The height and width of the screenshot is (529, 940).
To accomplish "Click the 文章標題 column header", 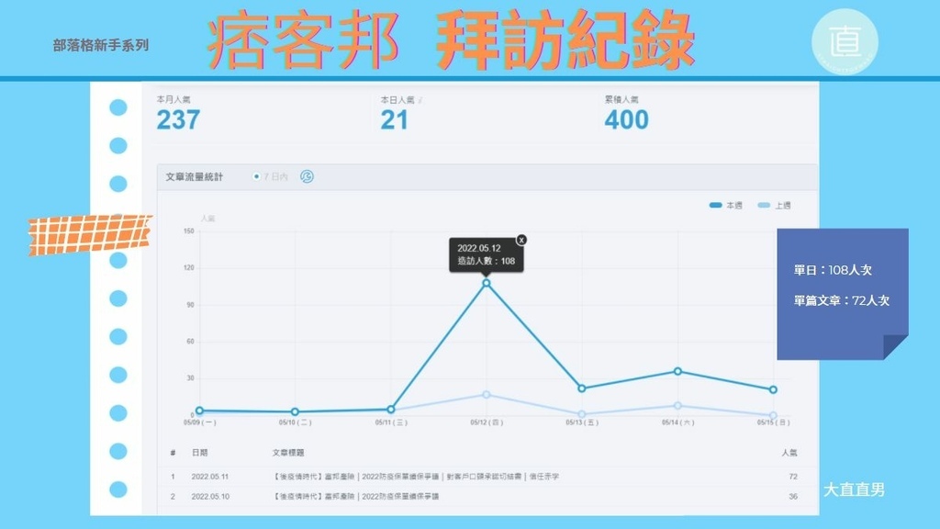I will click(x=288, y=453).
